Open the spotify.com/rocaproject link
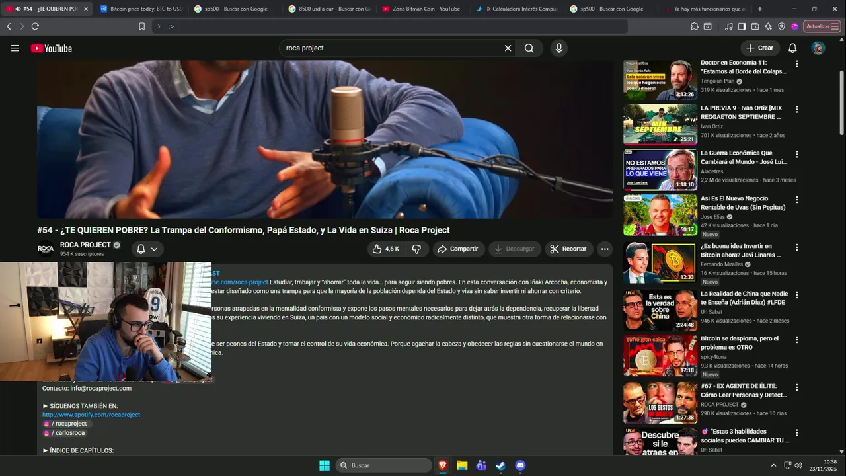This screenshot has height=476, width=846. coord(91,415)
